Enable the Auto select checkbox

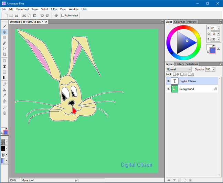click(x=63, y=15)
